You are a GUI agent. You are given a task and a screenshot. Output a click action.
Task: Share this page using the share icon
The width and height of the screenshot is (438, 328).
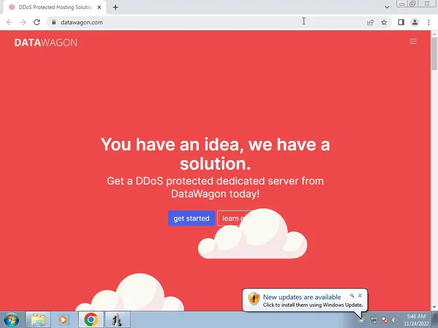tap(370, 22)
